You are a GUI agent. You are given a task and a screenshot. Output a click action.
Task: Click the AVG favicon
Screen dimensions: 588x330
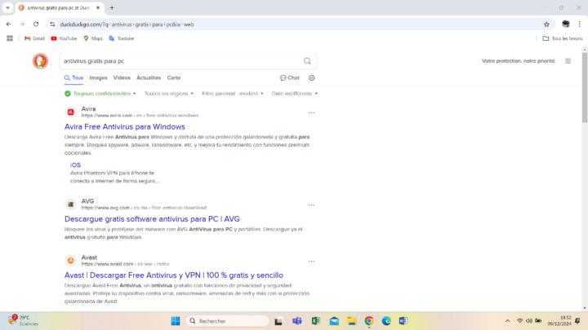(x=70, y=205)
